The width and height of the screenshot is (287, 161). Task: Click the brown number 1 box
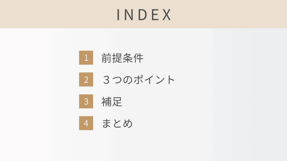coord(86,58)
